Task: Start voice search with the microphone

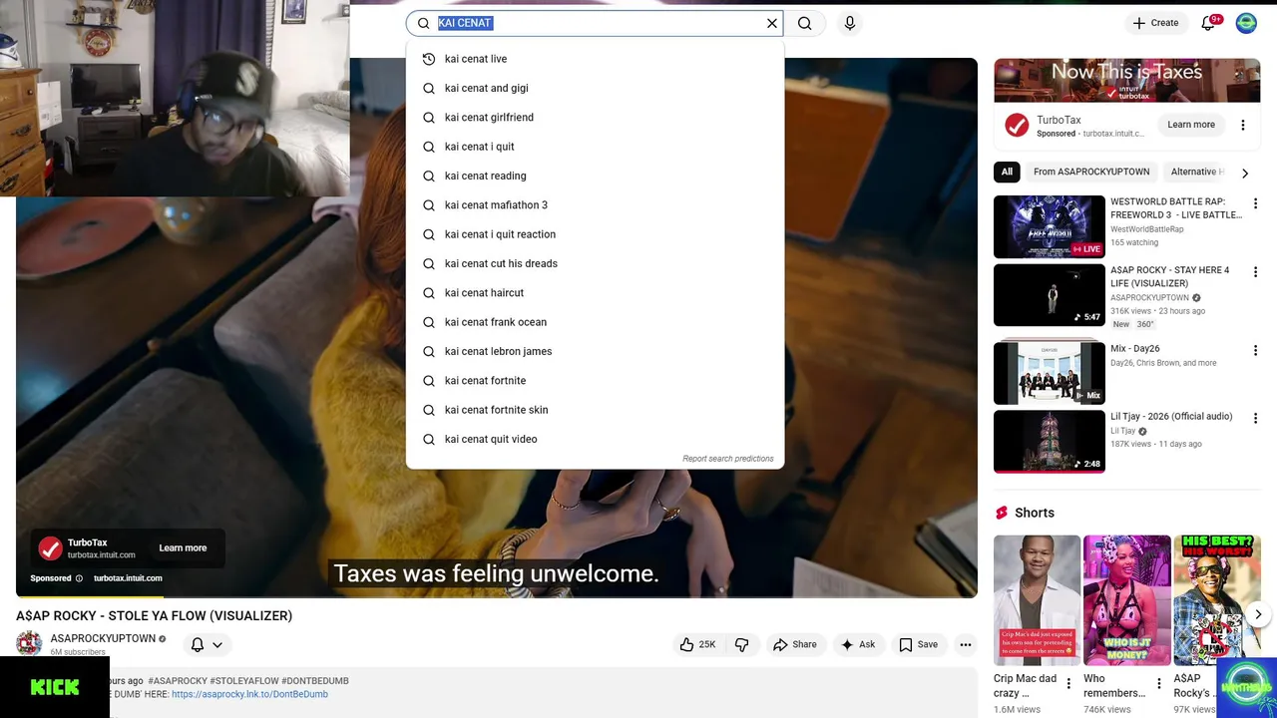Action: (x=850, y=23)
